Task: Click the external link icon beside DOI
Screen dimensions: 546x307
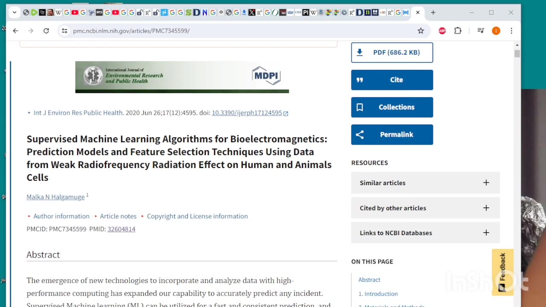Action: pyautogui.click(x=286, y=113)
